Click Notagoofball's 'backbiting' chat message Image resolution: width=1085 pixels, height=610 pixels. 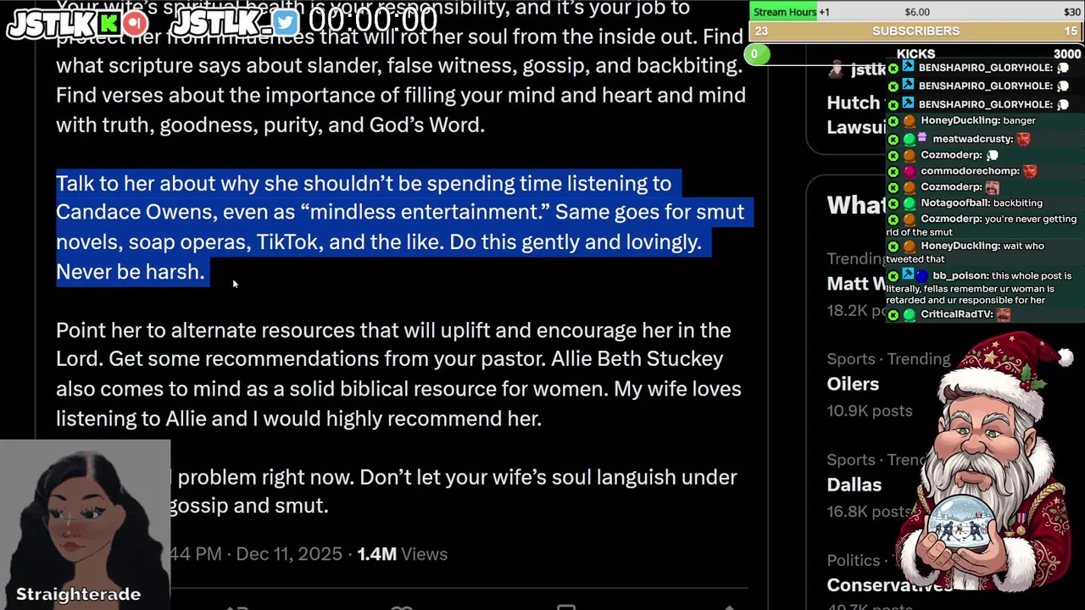pyautogui.click(x=982, y=202)
